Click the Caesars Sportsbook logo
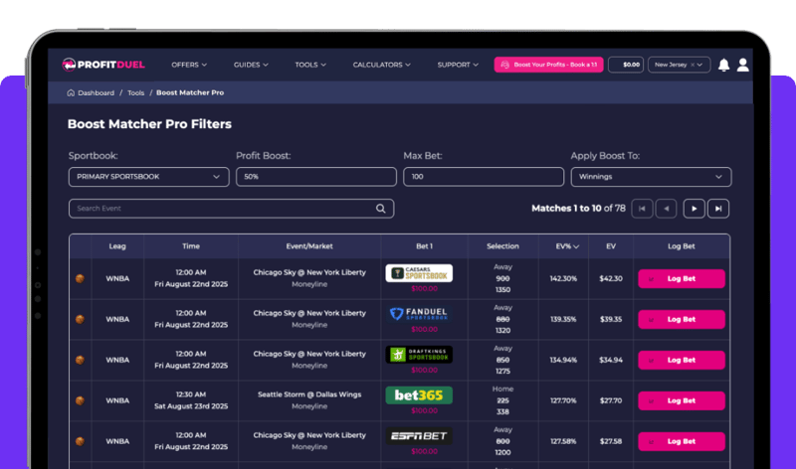This screenshot has height=469, width=796. click(x=419, y=273)
